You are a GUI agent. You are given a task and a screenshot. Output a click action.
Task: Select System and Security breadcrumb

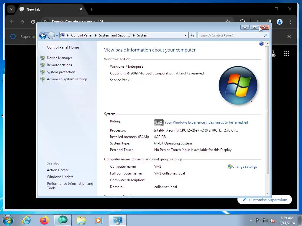(115, 35)
